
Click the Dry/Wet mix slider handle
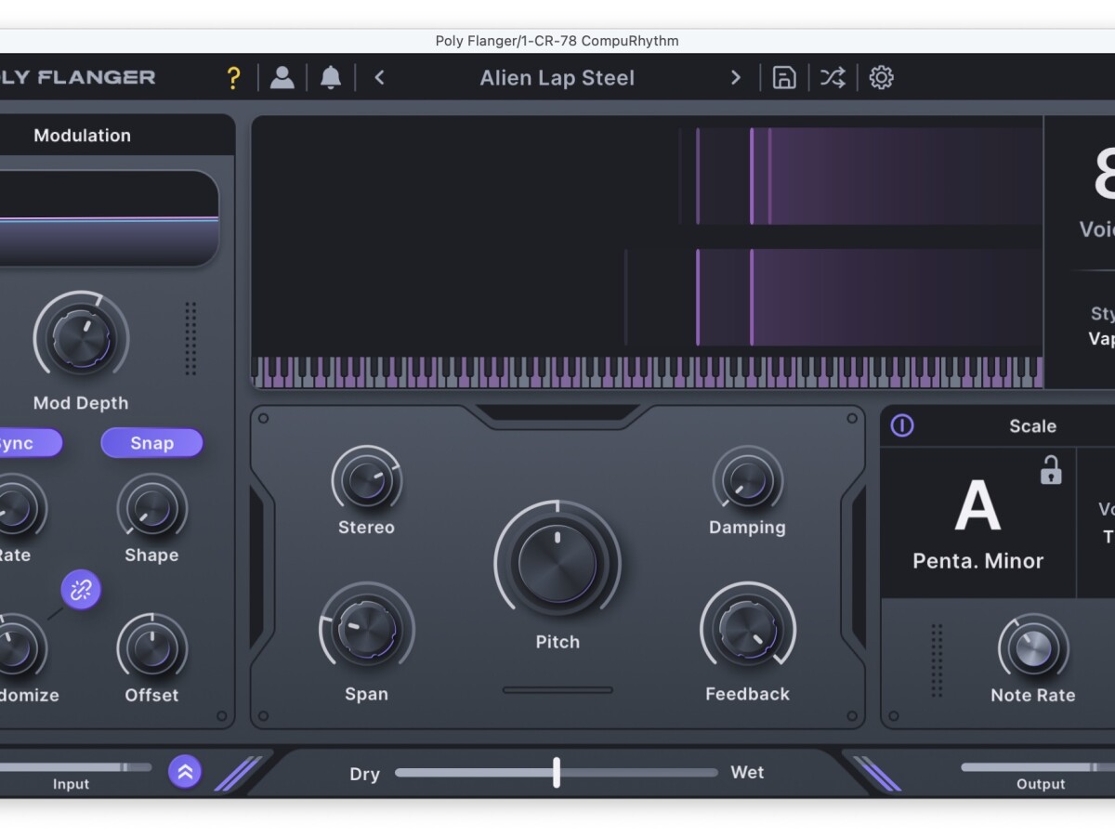[557, 772]
